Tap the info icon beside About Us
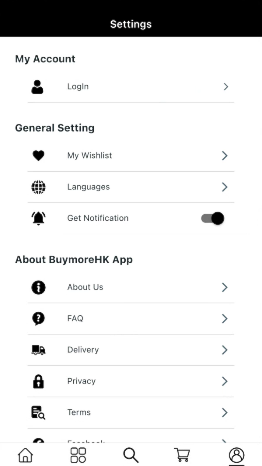This screenshot has width=262, height=466. 38,287
